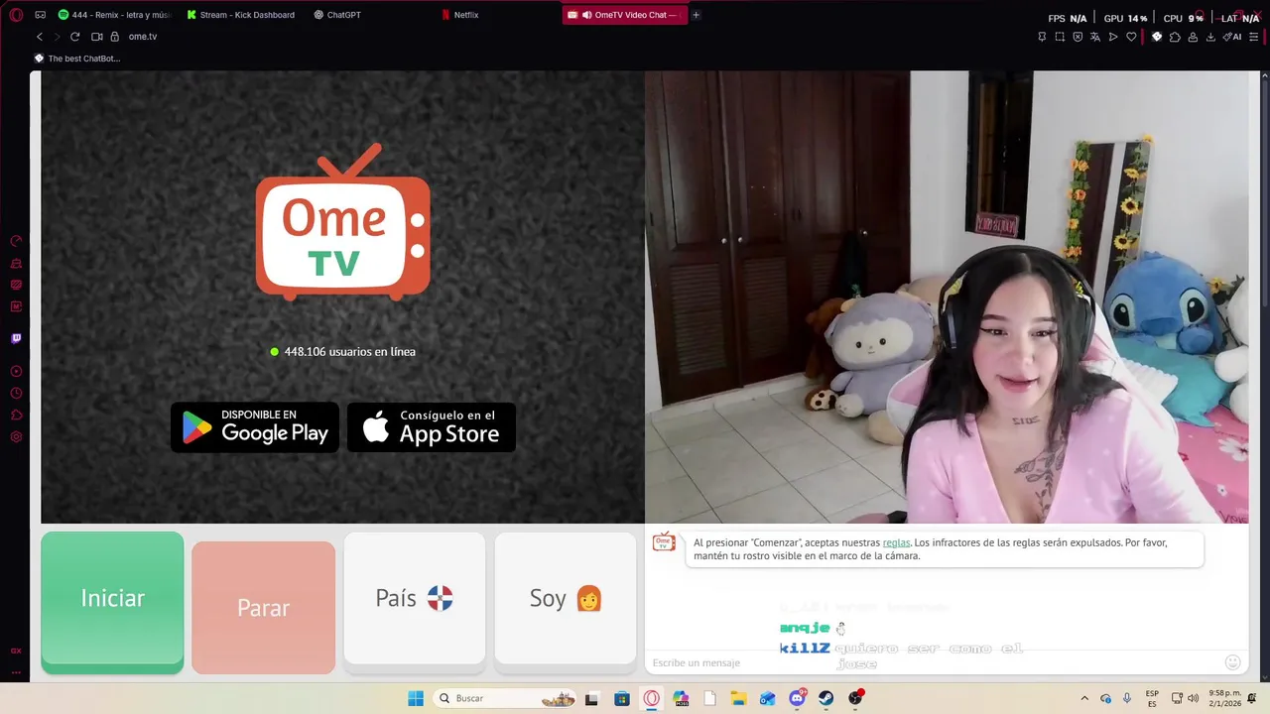Open the GX Control sidebar icon

pos(16,241)
